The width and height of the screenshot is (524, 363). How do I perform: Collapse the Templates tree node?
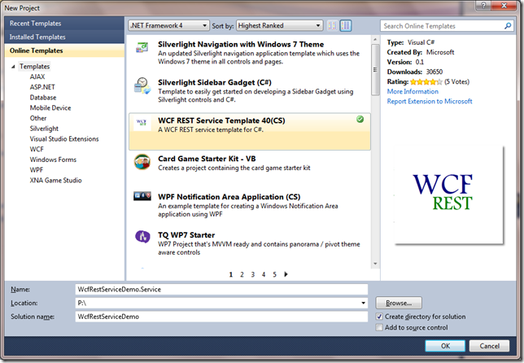13,67
